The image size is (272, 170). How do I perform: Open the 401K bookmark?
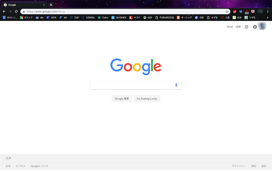point(52,18)
